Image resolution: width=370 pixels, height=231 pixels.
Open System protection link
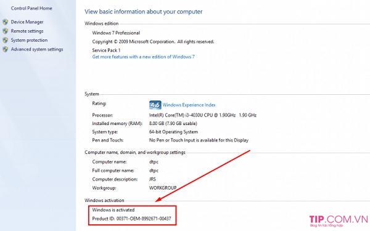coord(29,40)
